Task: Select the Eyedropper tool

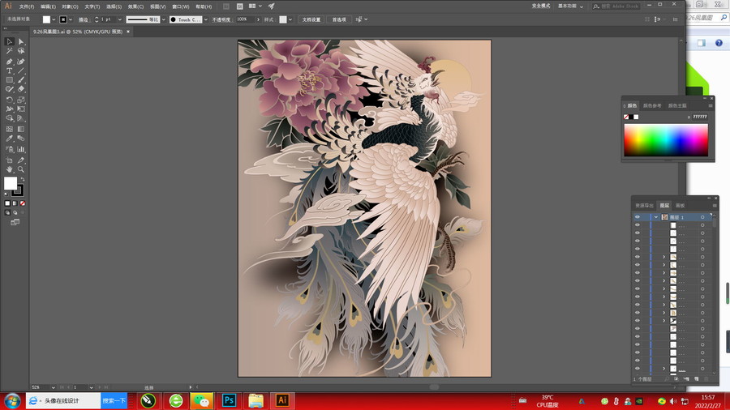Action: coord(9,138)
